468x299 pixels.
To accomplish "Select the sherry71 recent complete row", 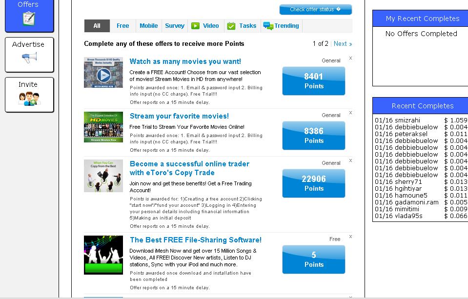I will (x=421, y=182).
